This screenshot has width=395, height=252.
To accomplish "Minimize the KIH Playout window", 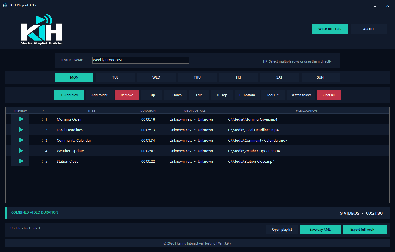I will tap(362, 5).
